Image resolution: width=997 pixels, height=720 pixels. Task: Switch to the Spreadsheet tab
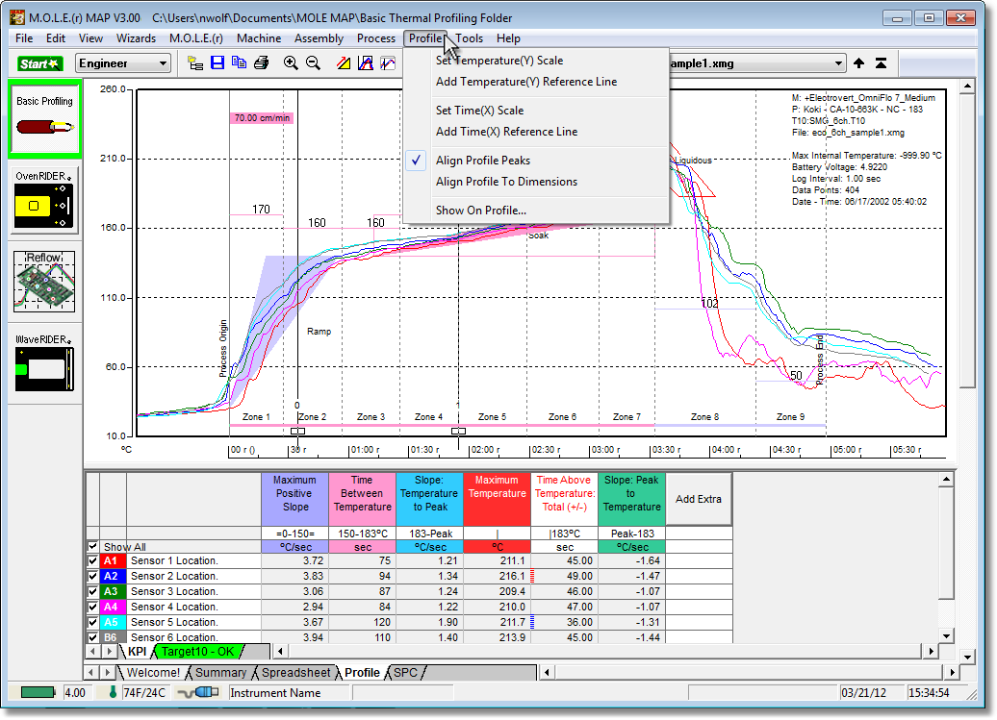pyautogui.click(x=295, y=672)
